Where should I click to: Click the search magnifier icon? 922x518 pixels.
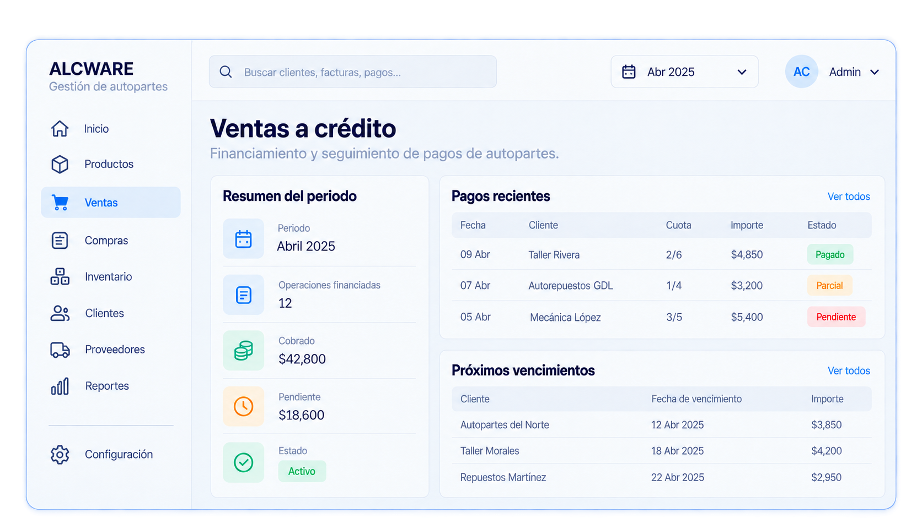pyautogui.click(x=226, y=72)
